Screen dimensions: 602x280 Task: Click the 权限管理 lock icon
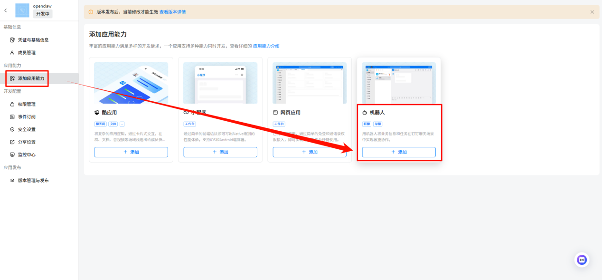point(12,104)
